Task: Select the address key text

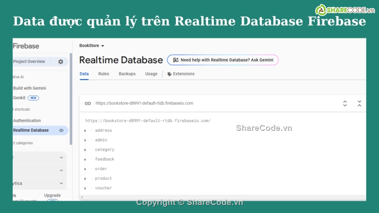Action: [103, 130]
